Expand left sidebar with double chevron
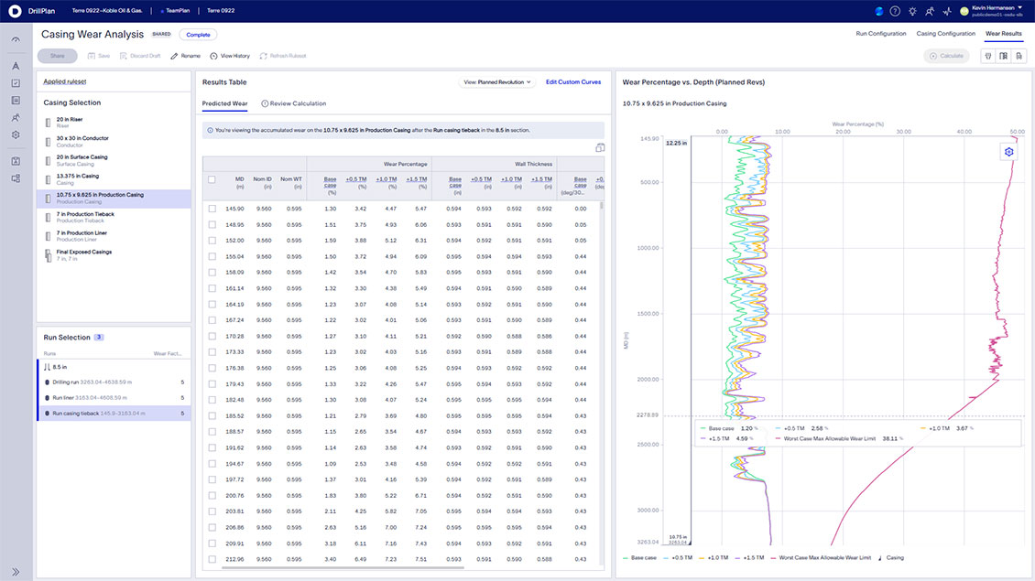 coord(16,572)
